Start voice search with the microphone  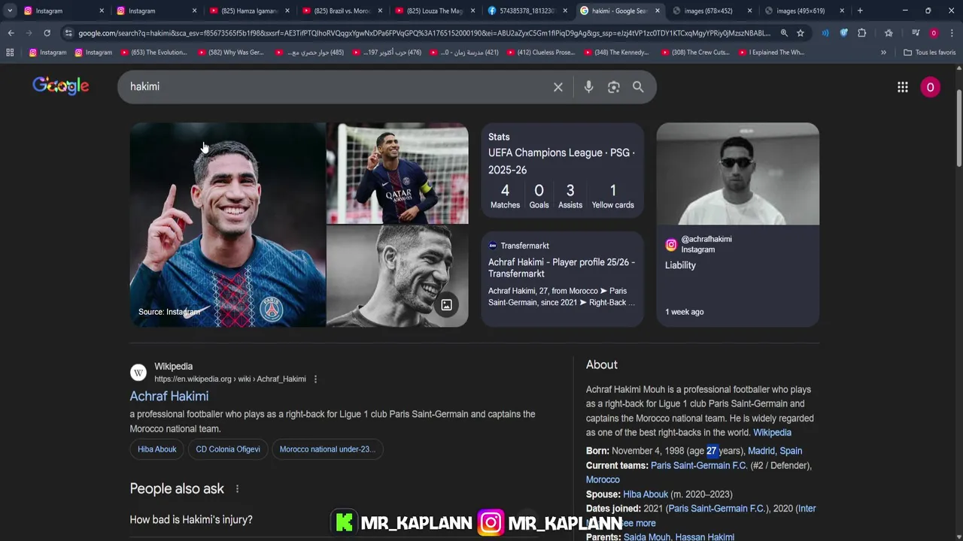click(588, 87)
